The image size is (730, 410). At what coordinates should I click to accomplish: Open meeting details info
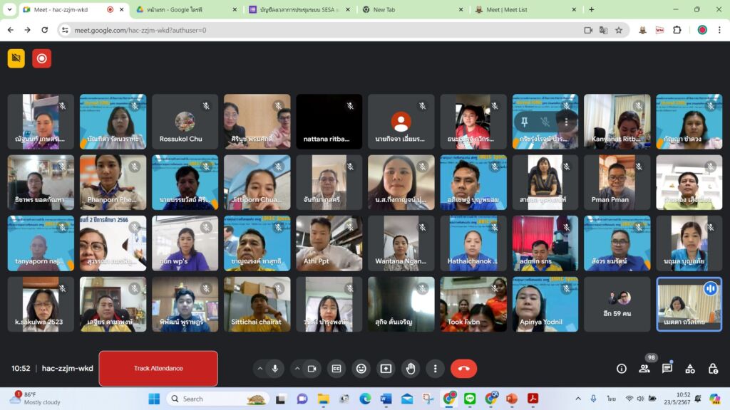[x=622, y=369]
